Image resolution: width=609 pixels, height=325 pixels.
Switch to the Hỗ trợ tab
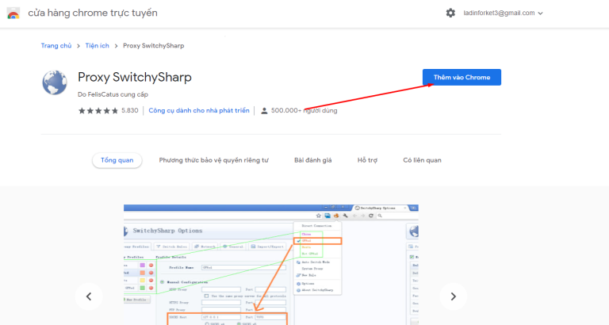pos(367,160)
